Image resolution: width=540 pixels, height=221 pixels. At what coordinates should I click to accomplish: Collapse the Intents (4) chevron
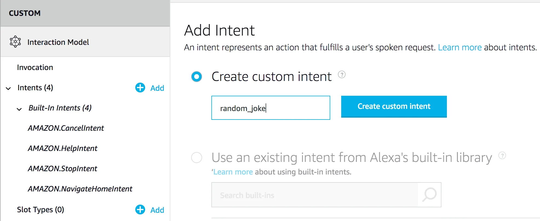pos(8,88)
